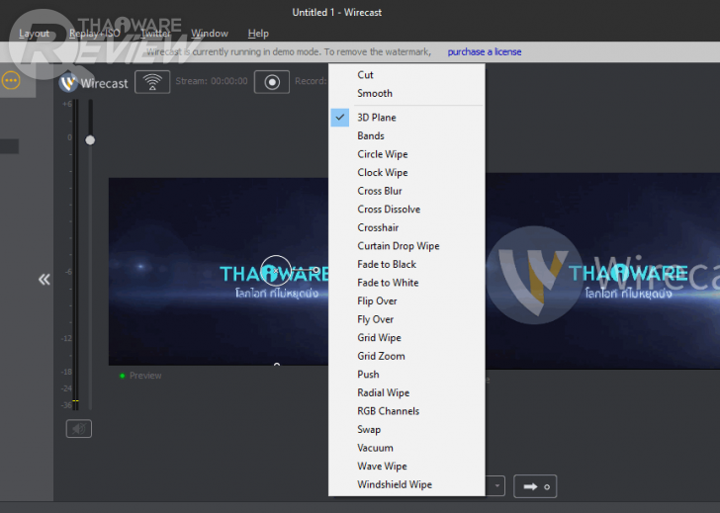This screenshot has width=720, height=513.
Task: Choose the Push transition
Action: (406, 375)
